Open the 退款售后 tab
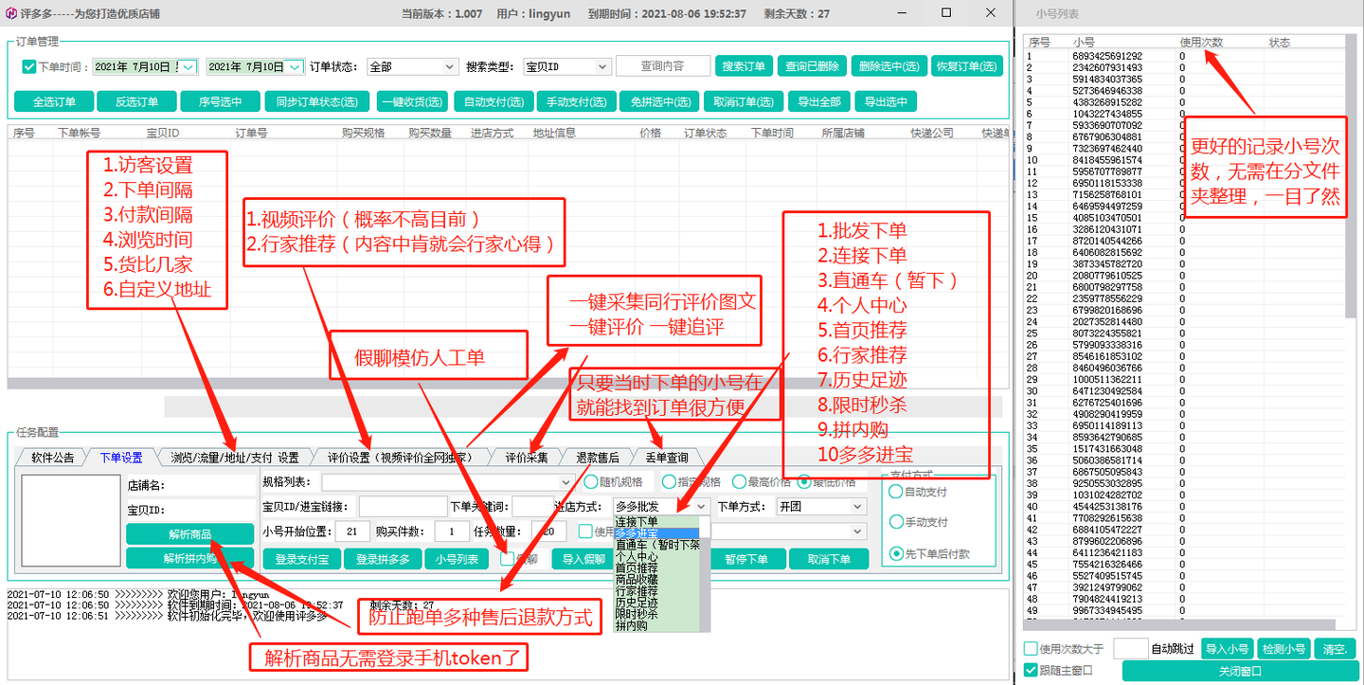 (x=598, y=457)
